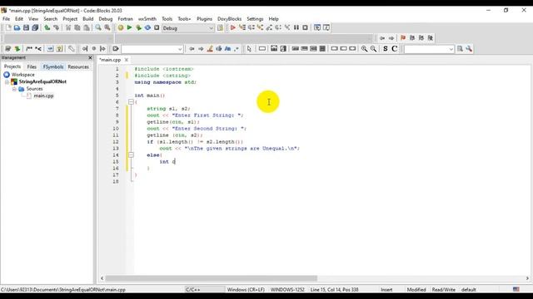Copy selection using the toolbar icon
The image size is (533, 299).
pyautogui.click(x=77, y=27)
